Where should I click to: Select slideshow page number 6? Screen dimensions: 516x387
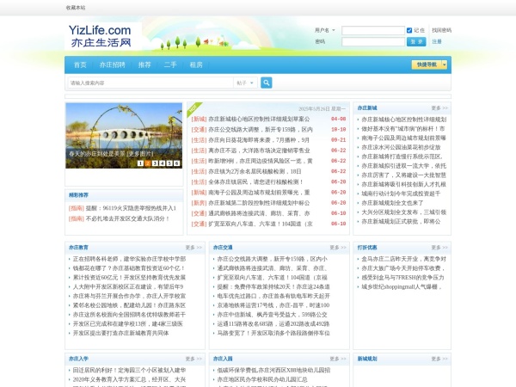point(176,163)
